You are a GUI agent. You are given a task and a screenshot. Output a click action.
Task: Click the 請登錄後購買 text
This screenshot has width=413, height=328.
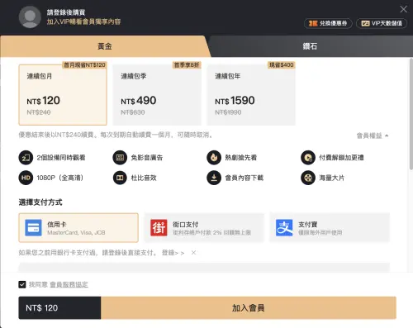66,12
